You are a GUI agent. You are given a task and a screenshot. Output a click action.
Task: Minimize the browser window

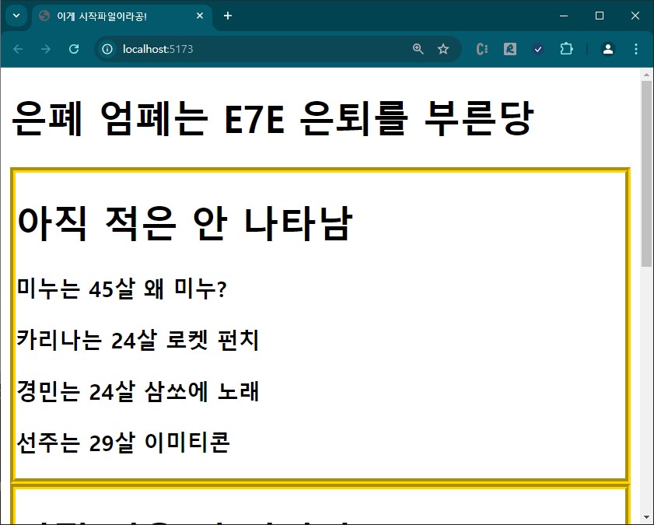pyautogui.click(x=564, y=16)
